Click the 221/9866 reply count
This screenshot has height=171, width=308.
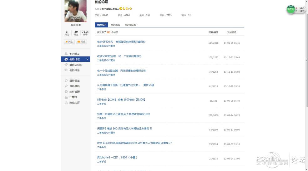pos(213,115)
